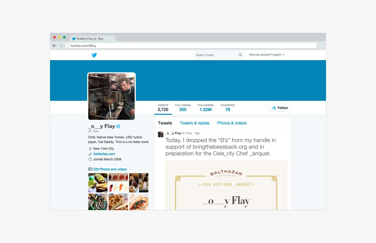Viewport: 376px width, 243px height.
Task: Go back with the browser back arrow
Action: [x=54, y=46]
